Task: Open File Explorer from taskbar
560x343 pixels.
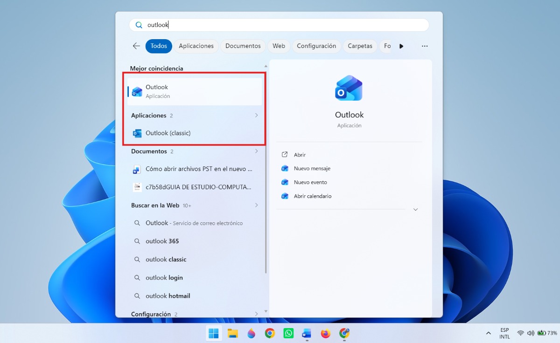Action: [x=232, y=333]
